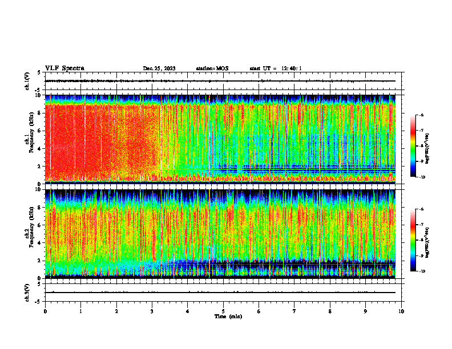Click the '4' tick on ch.1 frequency axis
Screen dimensions: 452x349
click(40, 149)
